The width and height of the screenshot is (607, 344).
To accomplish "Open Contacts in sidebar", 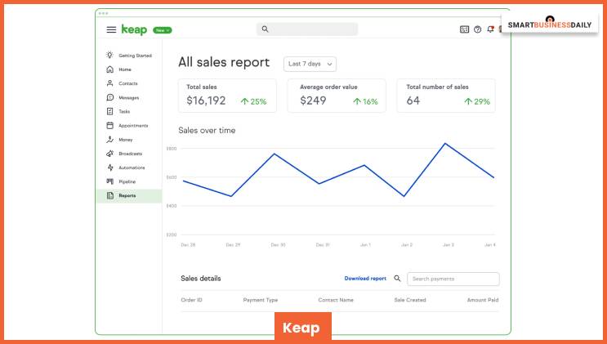I will coord(129,83).
